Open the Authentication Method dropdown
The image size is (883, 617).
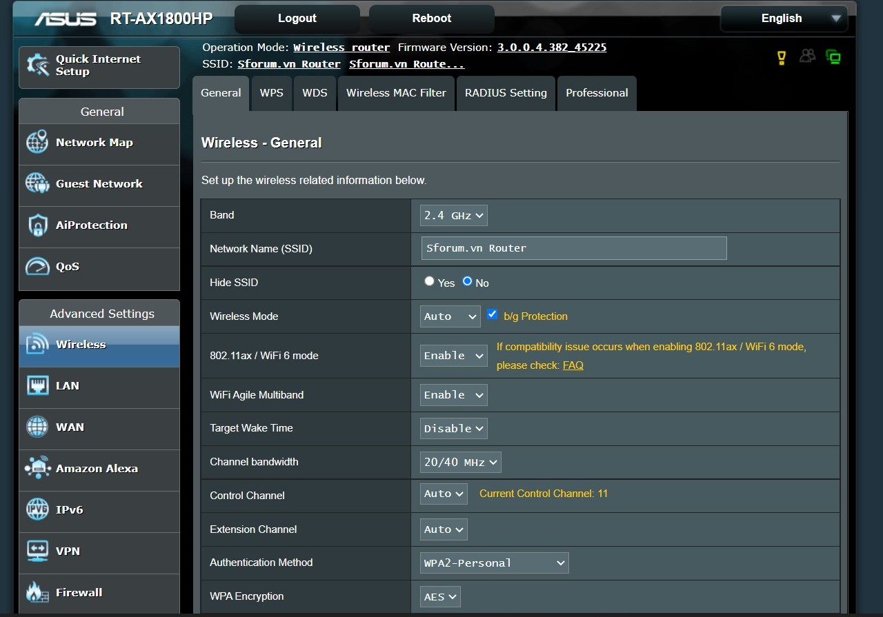[495, 563]
